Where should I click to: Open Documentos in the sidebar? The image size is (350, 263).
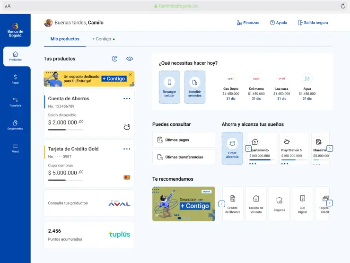point(15,125)
